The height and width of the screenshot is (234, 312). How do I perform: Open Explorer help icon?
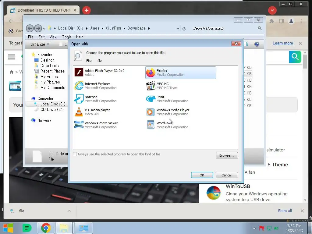click(257, 44)
